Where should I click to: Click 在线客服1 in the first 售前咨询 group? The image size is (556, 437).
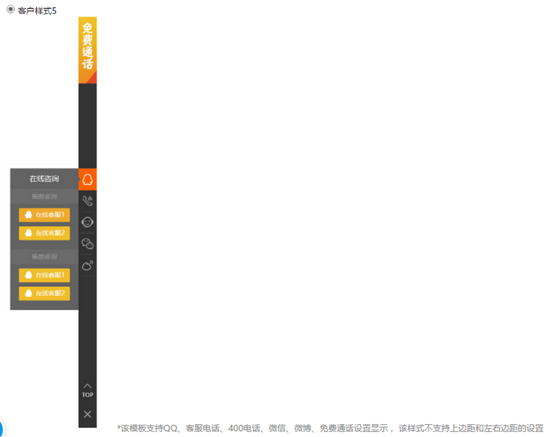pyautogui.click(x=44, y=215)
